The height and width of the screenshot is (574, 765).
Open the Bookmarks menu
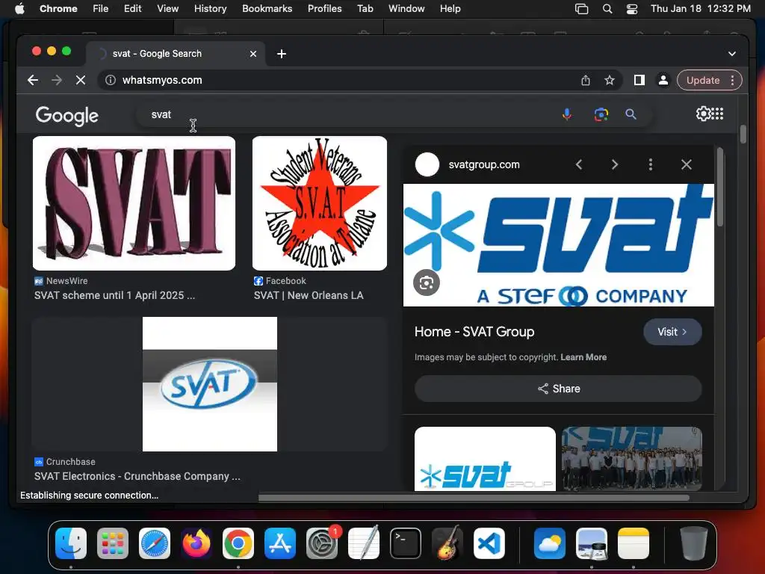267,8
